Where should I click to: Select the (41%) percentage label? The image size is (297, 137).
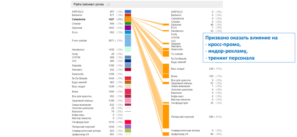[218, 117]
